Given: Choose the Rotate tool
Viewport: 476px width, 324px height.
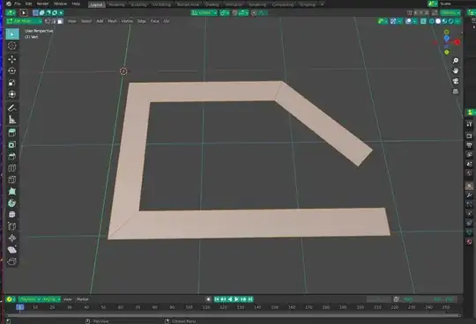Looking at the screenshot, I should (12, 70).
